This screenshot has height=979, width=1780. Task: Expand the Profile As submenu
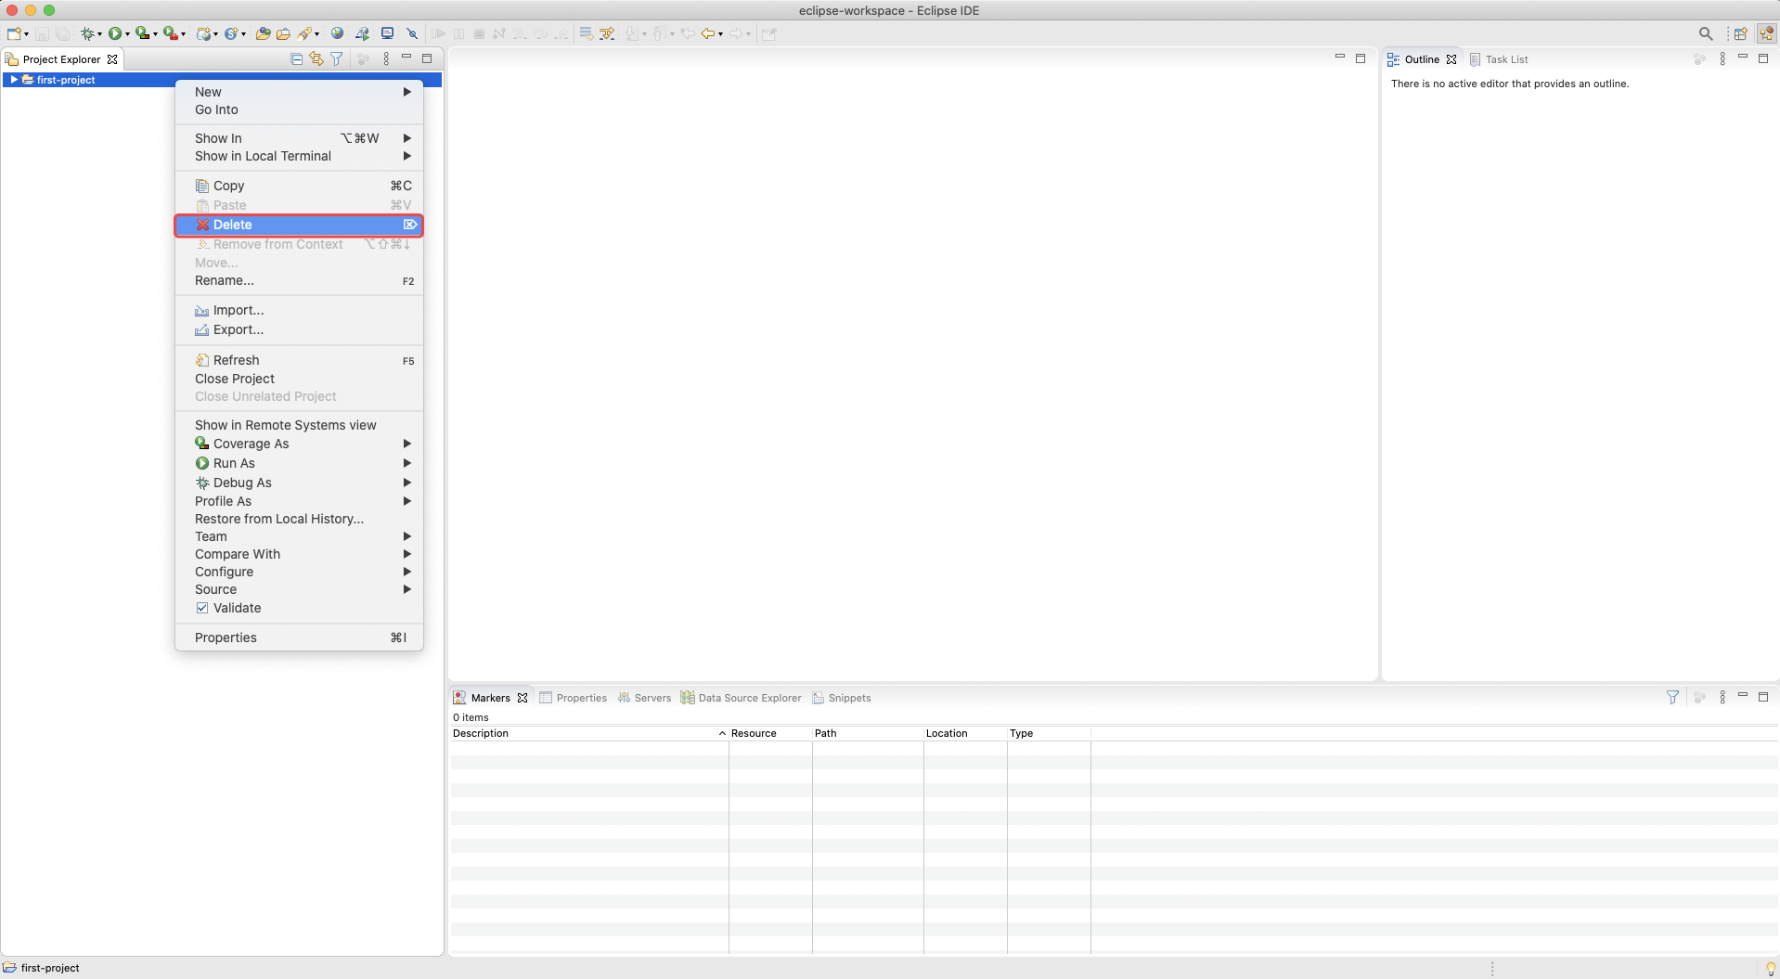tap(299, 501)
